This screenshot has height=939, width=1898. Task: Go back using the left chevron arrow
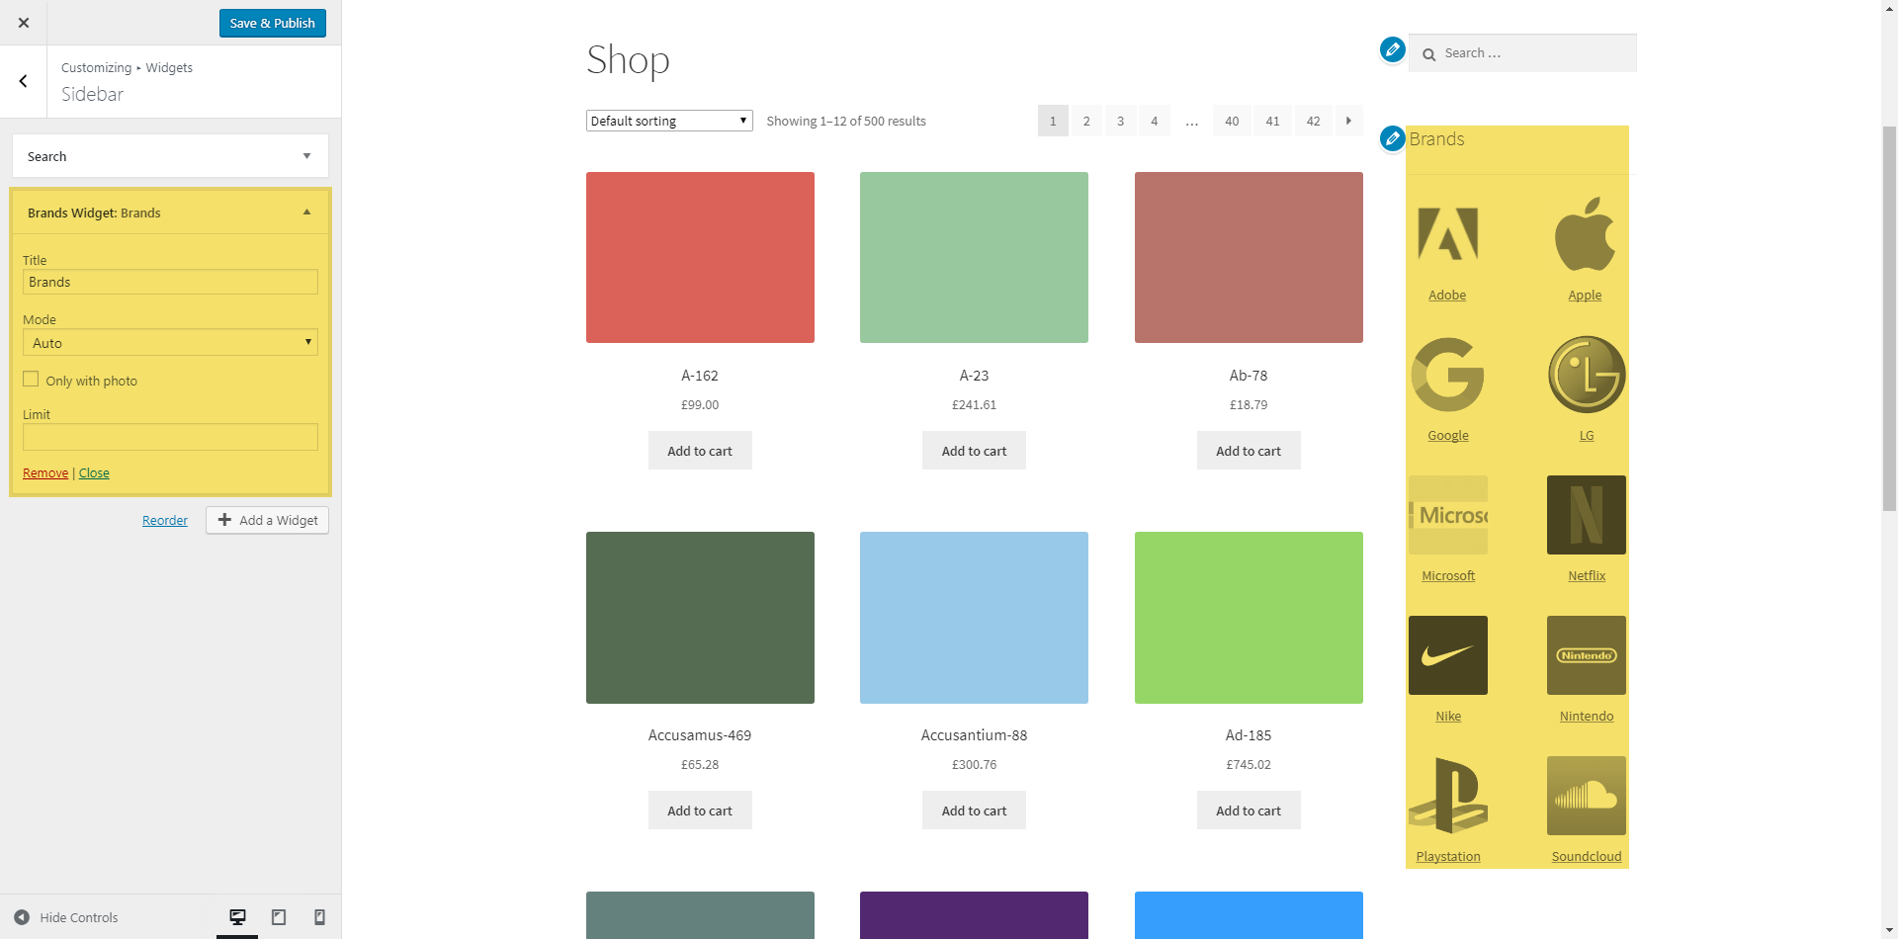point(24,81)
